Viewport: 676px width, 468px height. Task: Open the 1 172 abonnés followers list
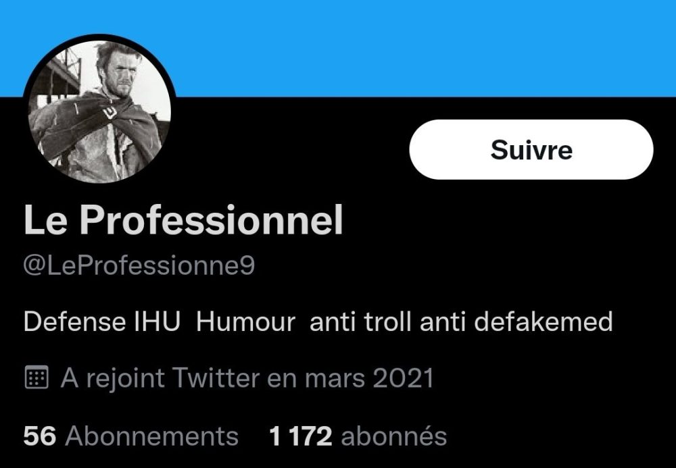[358, 436]
